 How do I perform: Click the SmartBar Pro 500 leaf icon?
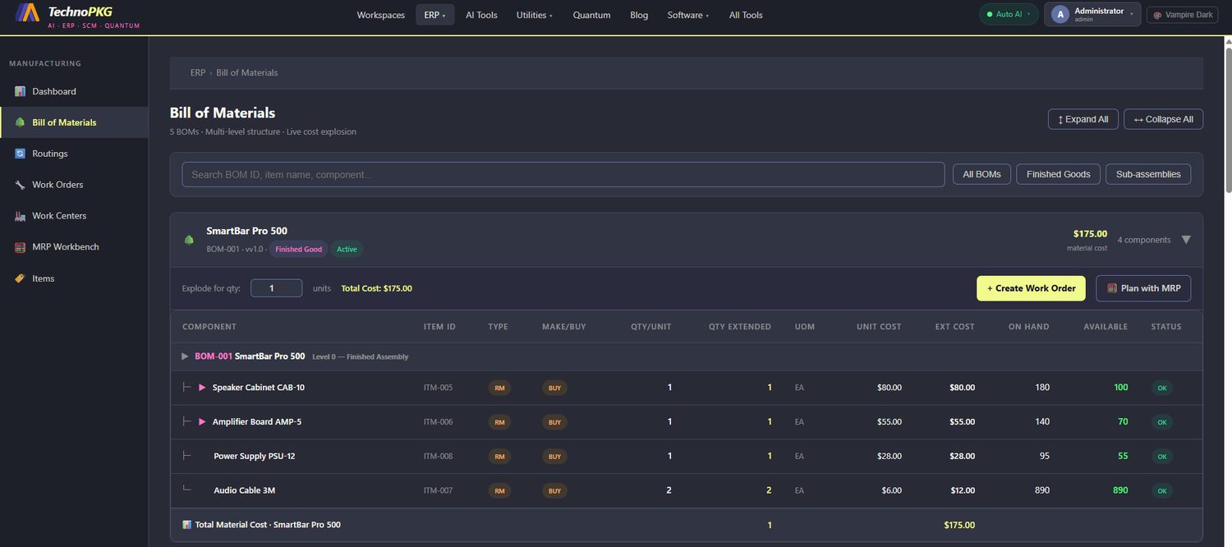[190, 240]
